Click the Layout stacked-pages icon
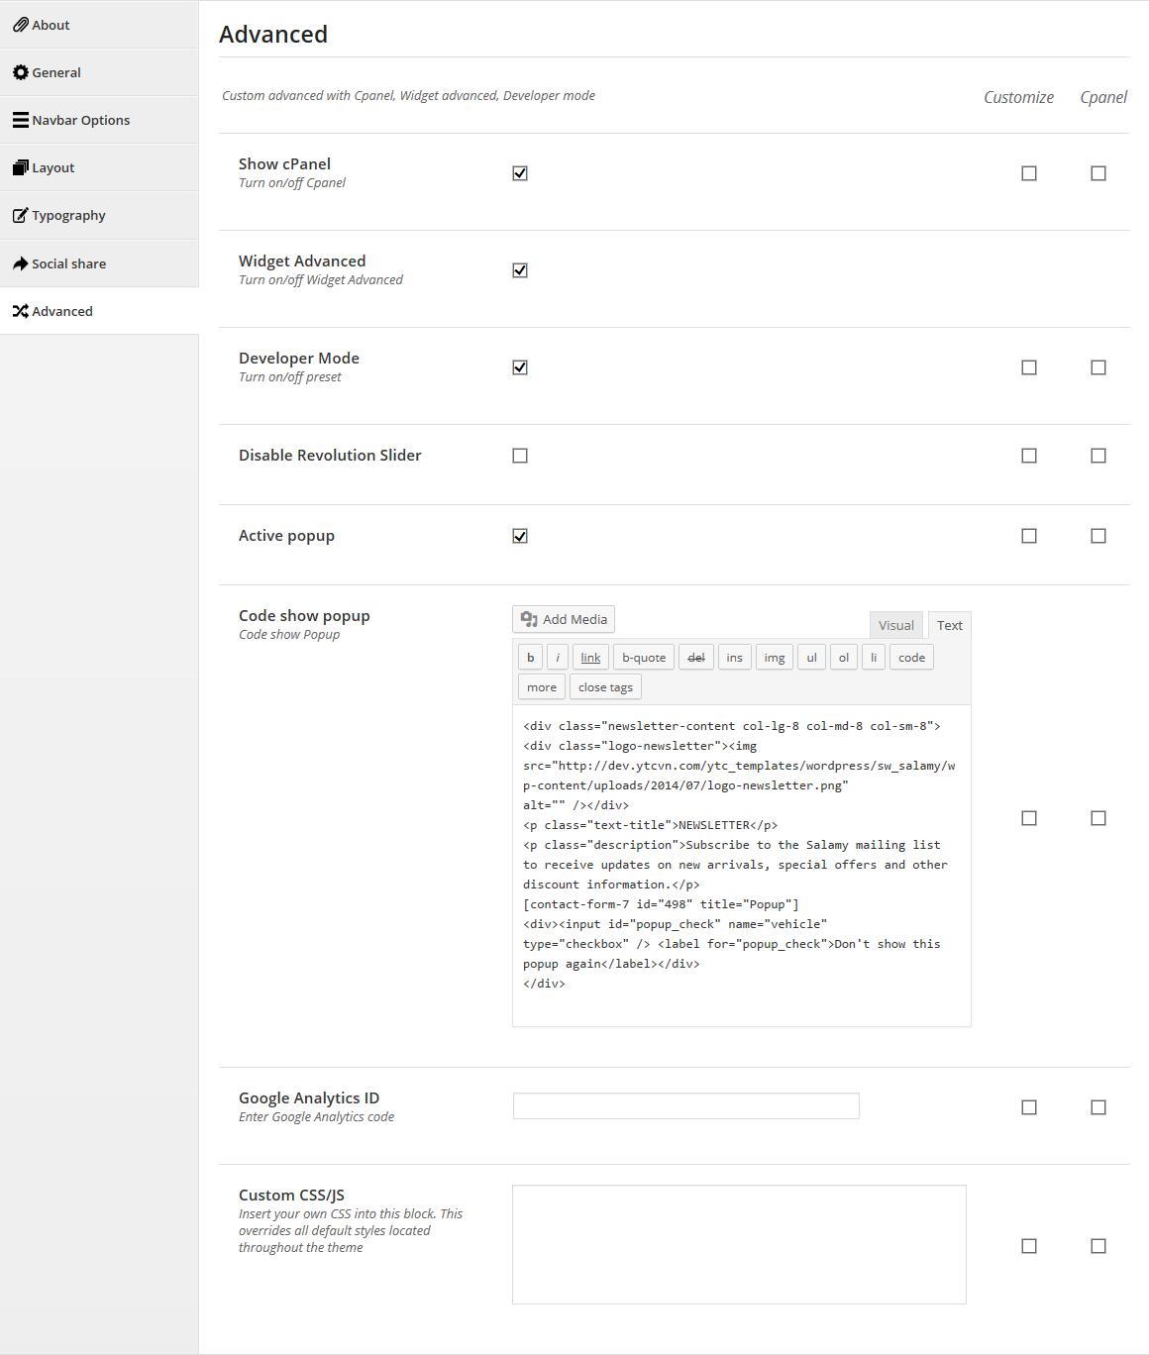Viewport: 1149px width, 1355px height. pos(20,167)
